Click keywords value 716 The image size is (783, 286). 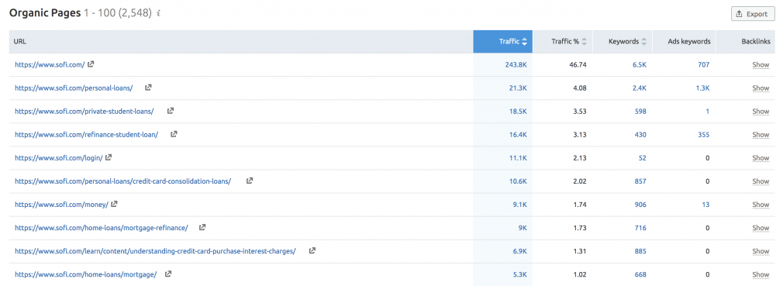point(640,228)
